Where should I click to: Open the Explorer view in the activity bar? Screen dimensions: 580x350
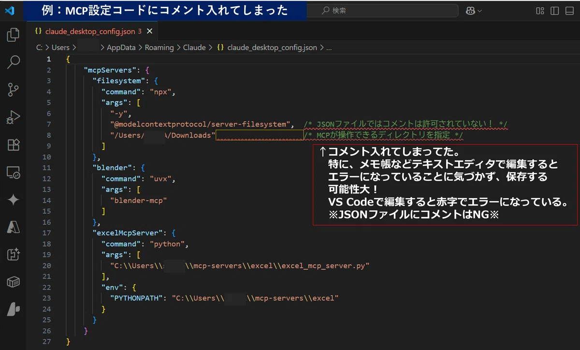pos(13,35)
